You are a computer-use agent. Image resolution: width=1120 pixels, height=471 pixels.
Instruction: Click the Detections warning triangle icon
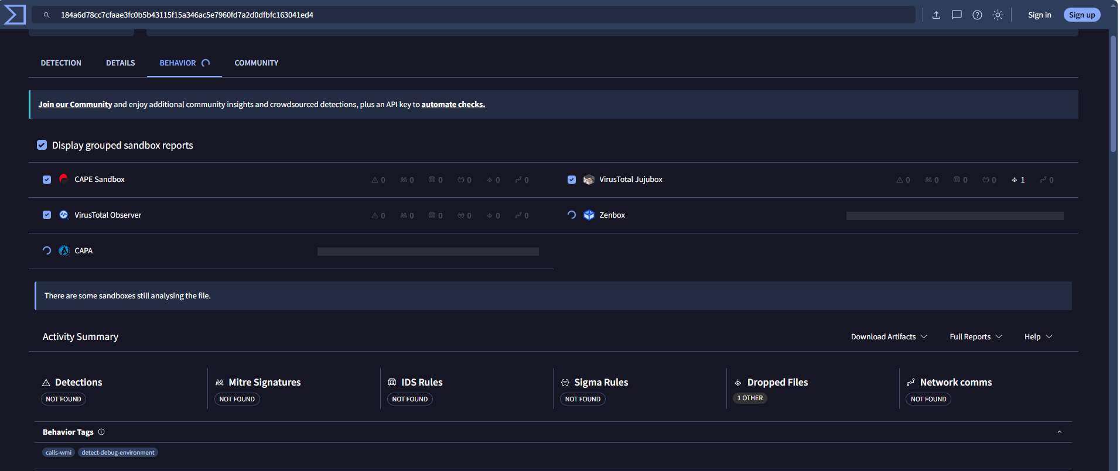click(46, 383)
